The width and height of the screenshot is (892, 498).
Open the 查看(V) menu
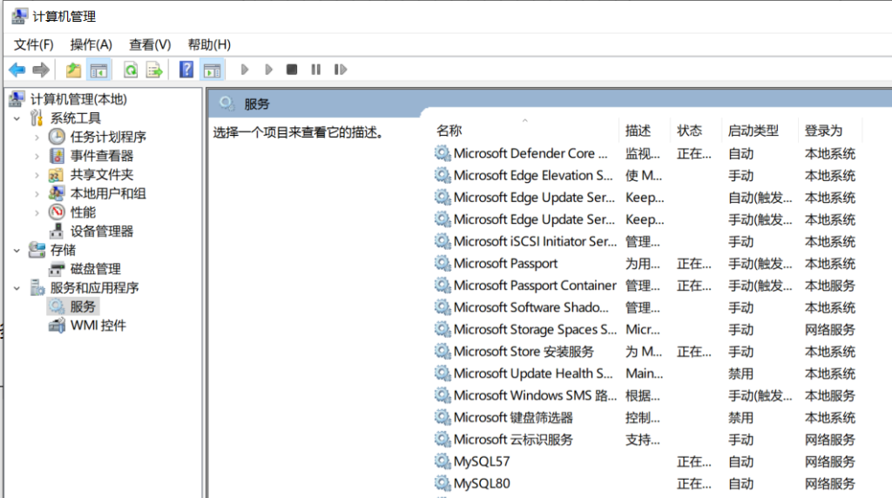click(x=150, y=44)
